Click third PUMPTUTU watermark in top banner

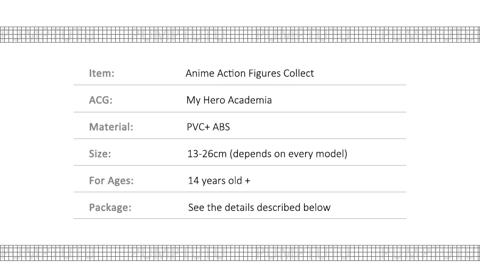pyautogui.click(x=302, y=35)
